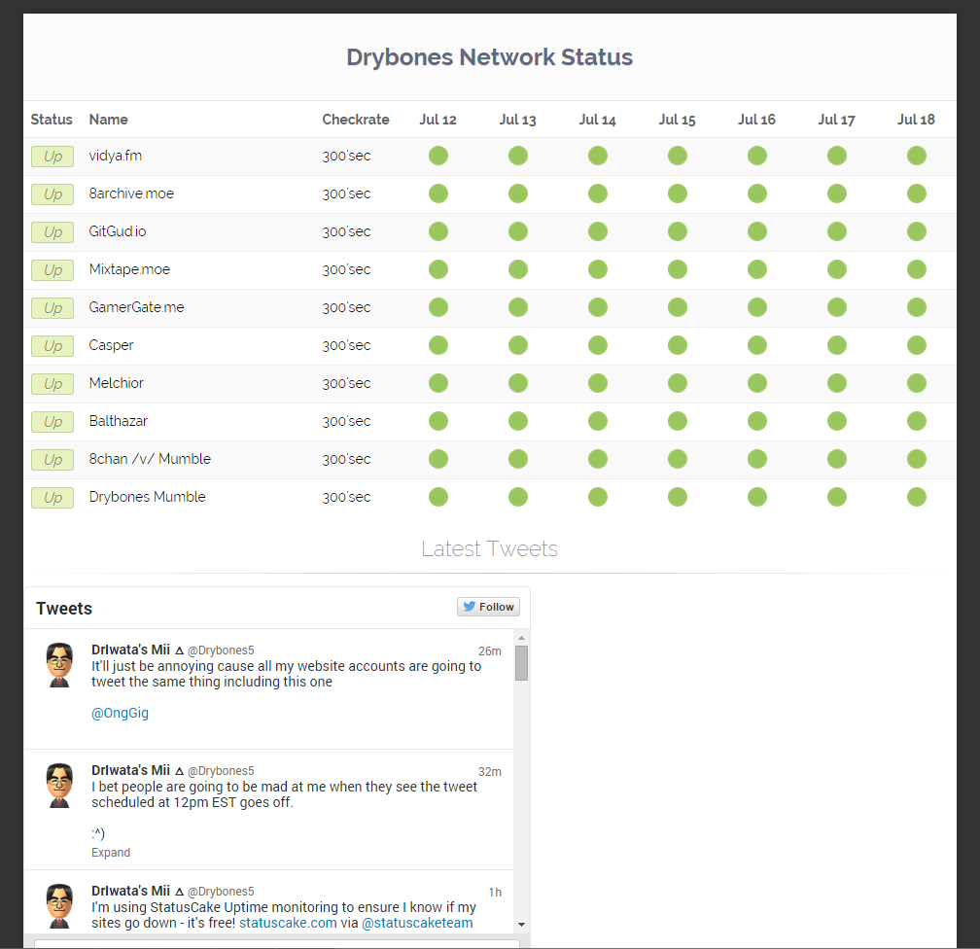Viewport: 980px width, 949px height.
Task: Click the Casper Jul 14 status dot
Action: (x=598, y=345)
